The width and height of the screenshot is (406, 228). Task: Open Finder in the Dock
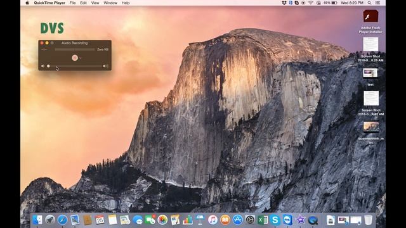(x=37, y=220)
